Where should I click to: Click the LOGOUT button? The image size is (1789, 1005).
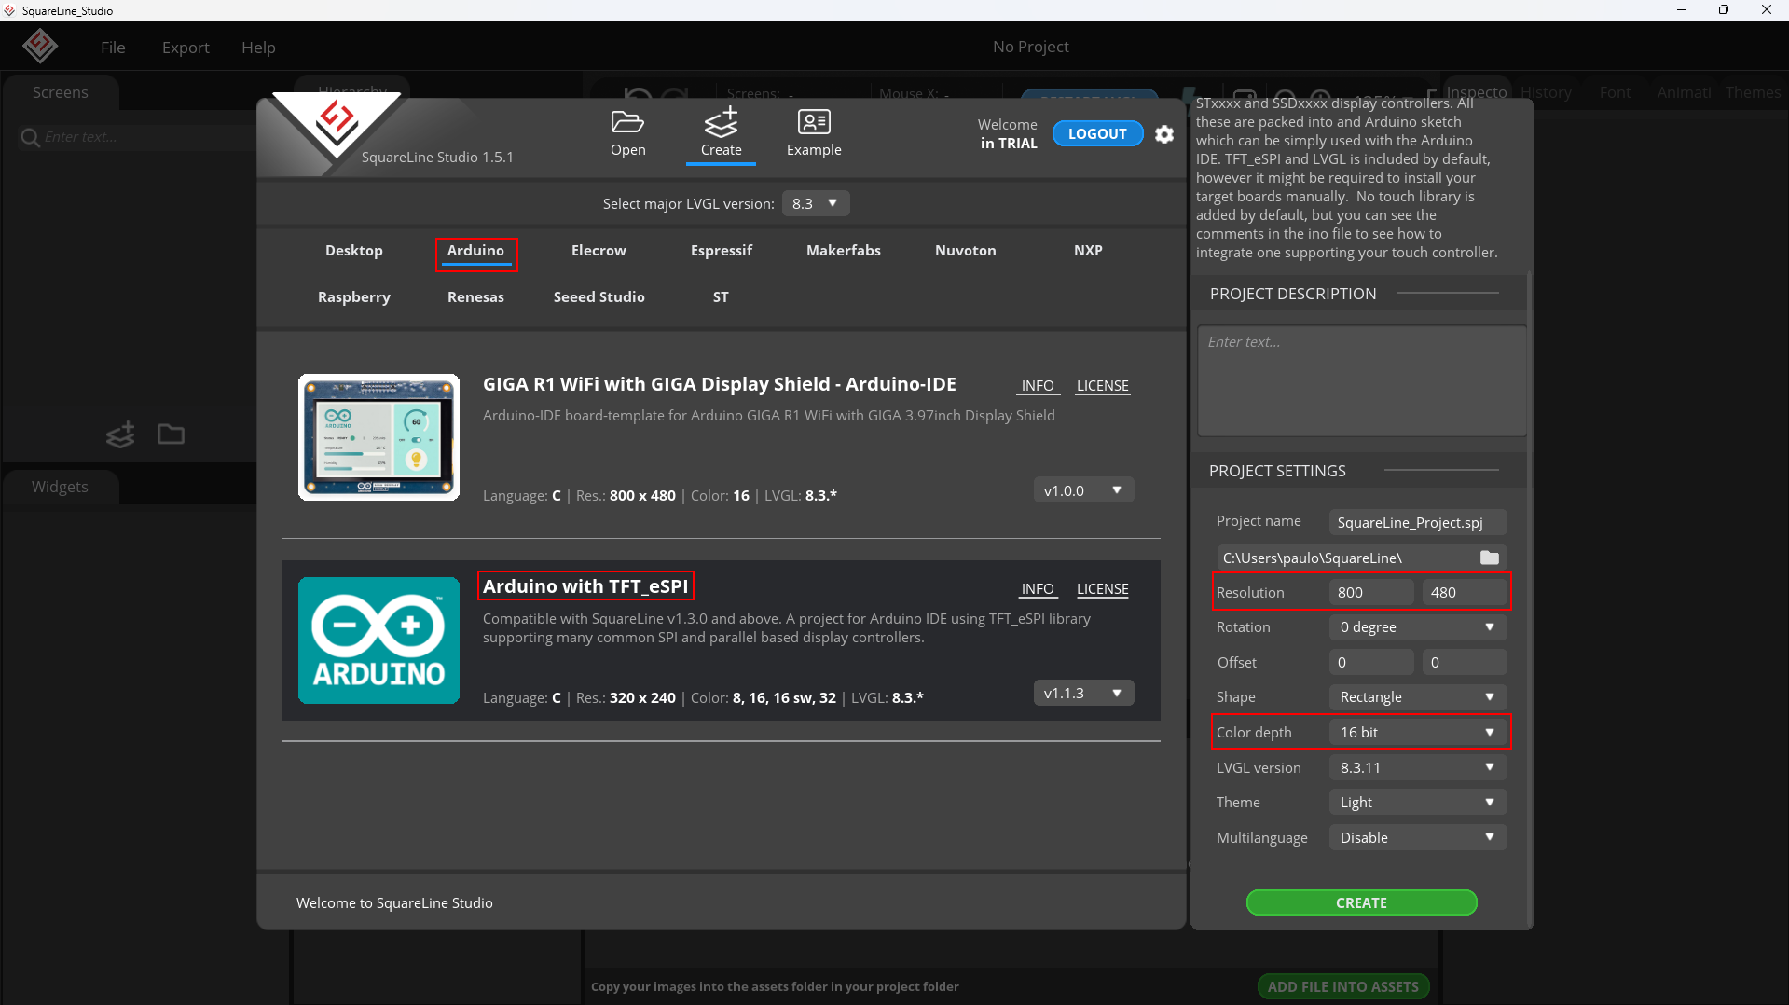coord(1097,134)
